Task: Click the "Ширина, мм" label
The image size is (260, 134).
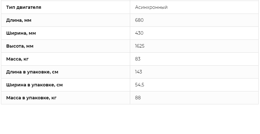Action: pos(21,33)
